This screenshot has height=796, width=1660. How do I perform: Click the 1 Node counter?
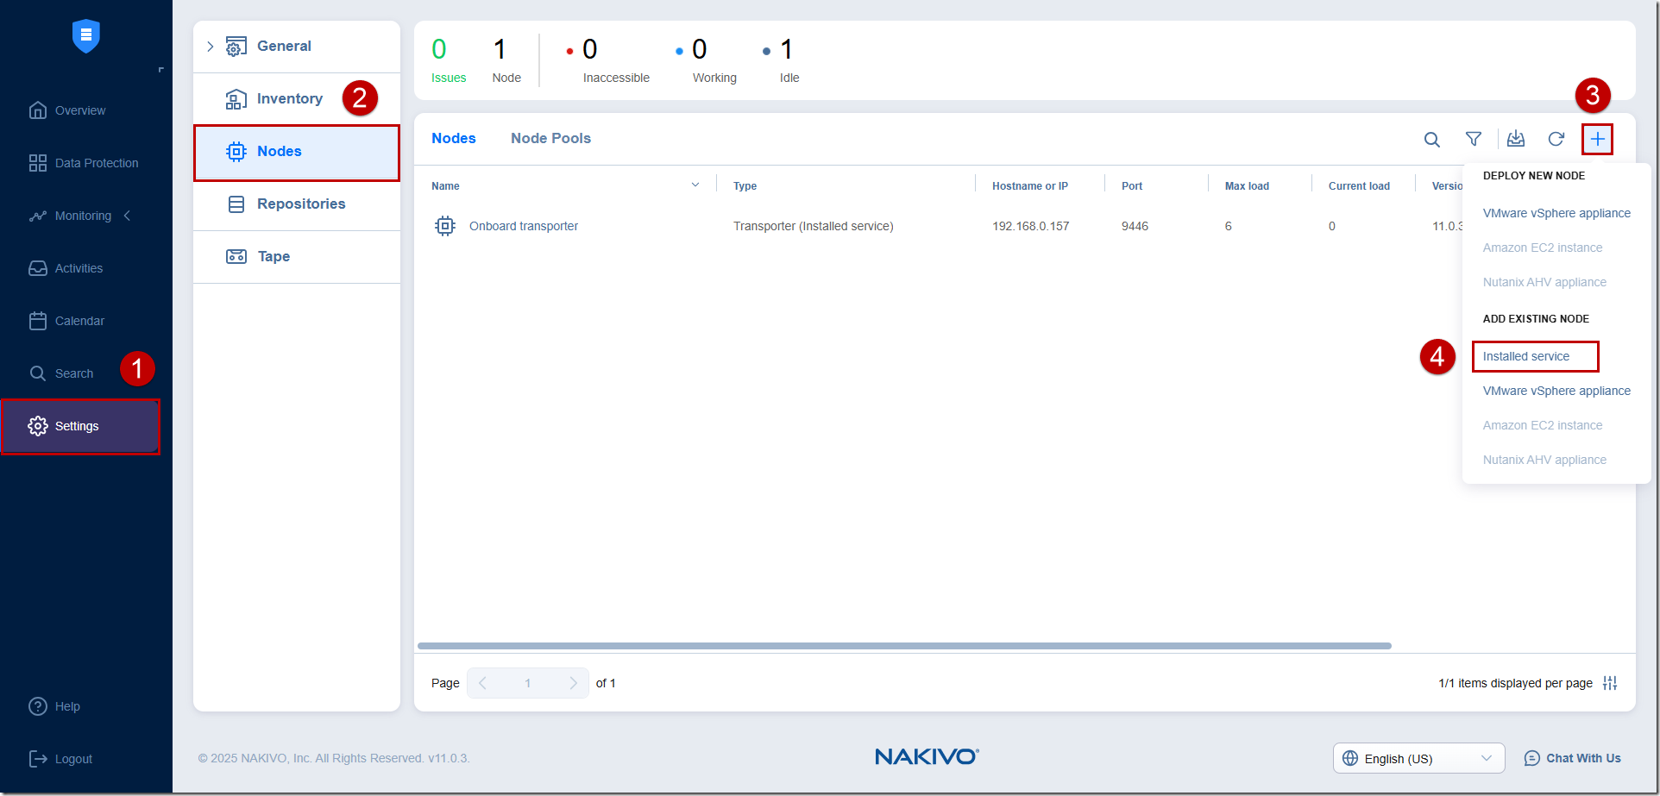[x=506, y=60]
